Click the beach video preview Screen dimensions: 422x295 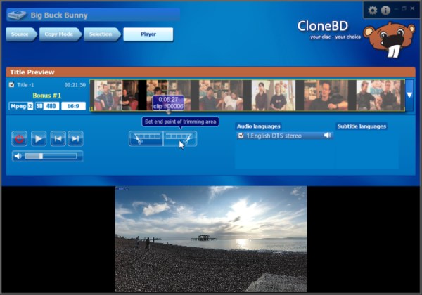point(211,239)
